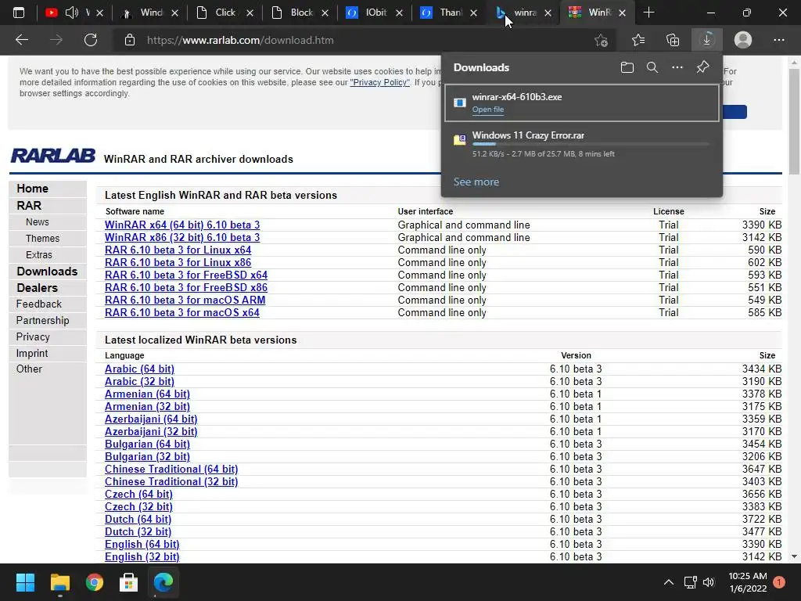The height and width of the screenshot is (601, 801).
Task: Download Chinese Traditional (64 bit) version
Action: coord(171,470)
